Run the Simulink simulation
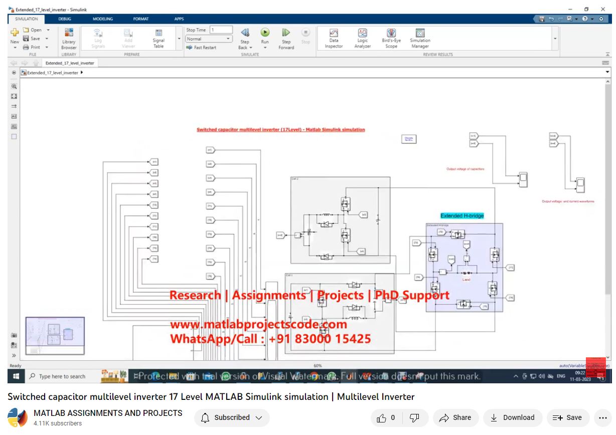Screen dimensions: 616x435 264,33
